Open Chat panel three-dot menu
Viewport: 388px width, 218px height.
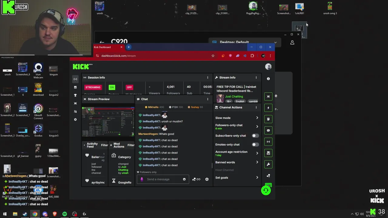click(x=208, y=99)
